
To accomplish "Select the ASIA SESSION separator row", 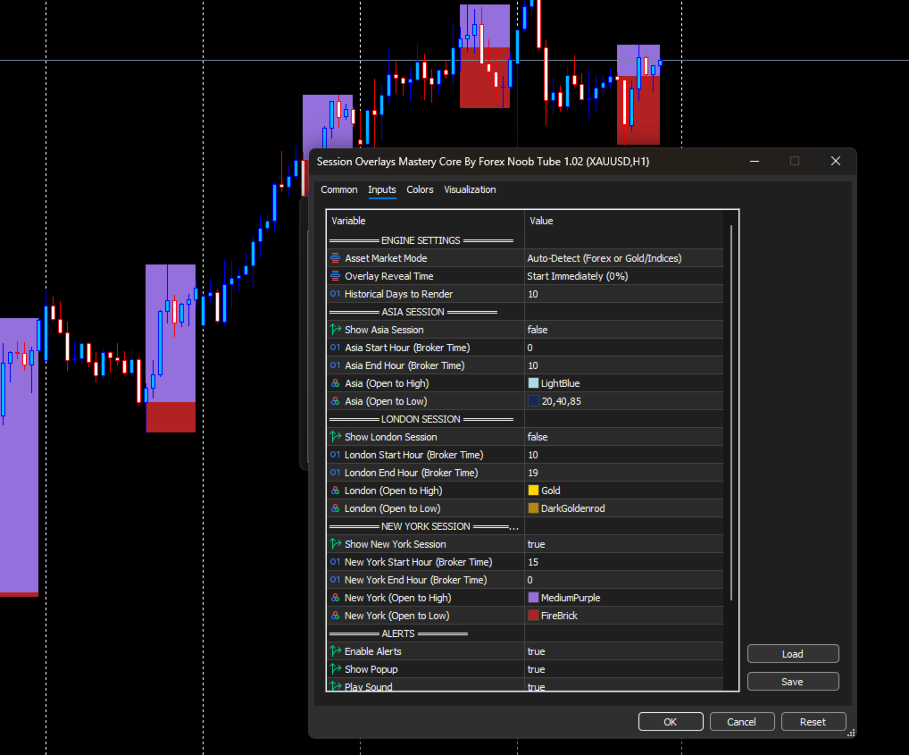I will (525, 312).
